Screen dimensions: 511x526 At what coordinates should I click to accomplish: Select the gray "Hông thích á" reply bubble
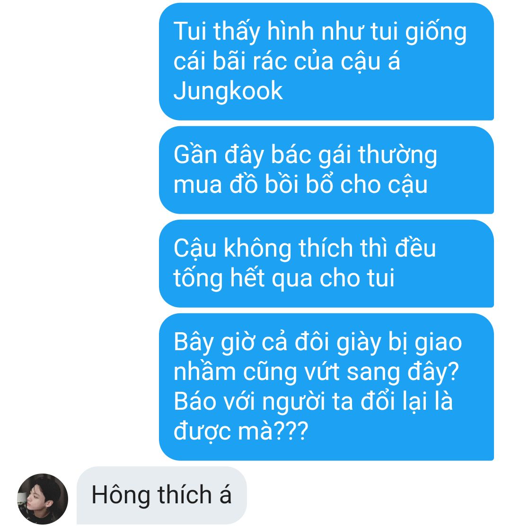[x=162, y=495]
